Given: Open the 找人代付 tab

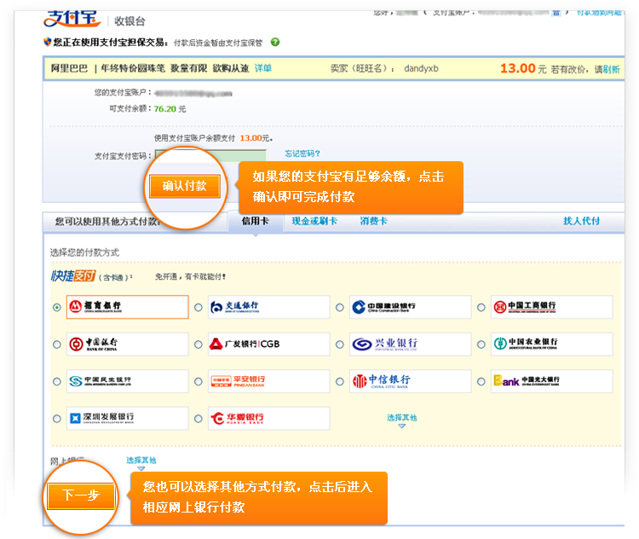Looking at the screenshot, I should [x=582, y=221].
